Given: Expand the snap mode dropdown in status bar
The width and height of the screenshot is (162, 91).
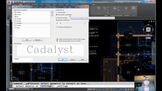Looking at the screenshot, I should click(99, 89).
